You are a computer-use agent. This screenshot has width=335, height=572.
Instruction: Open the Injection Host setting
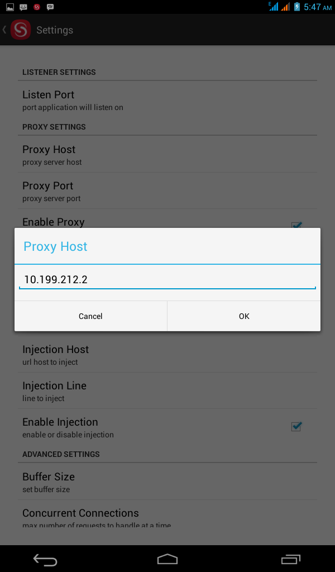(167, 355)
